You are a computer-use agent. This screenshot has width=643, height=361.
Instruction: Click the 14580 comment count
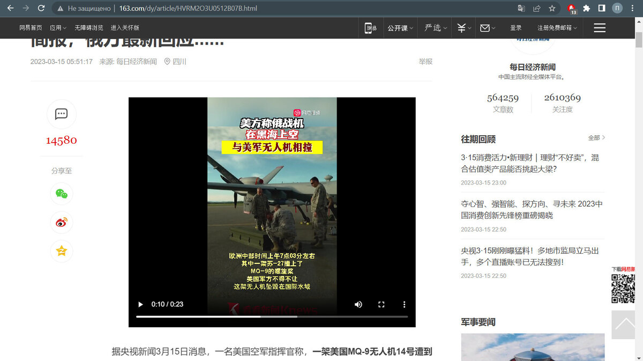61,141
